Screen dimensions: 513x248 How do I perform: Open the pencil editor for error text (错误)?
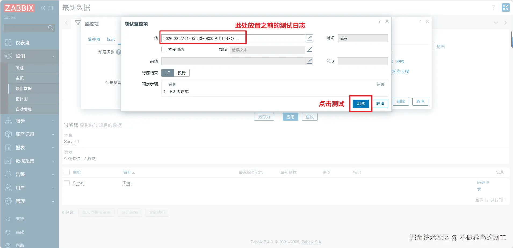point(309,50)
